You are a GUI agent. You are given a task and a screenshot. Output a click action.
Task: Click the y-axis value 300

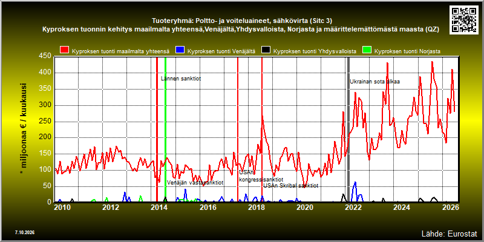[45, 105]
